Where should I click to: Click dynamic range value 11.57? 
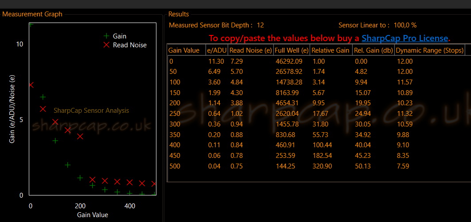404,82
